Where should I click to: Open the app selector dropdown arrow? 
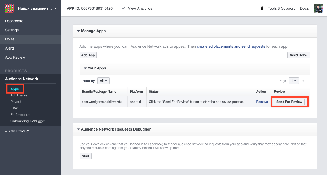pos(56,8)
